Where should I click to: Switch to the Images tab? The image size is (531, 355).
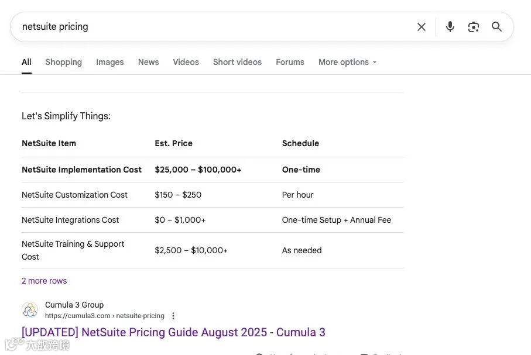(x=110, y=62)
